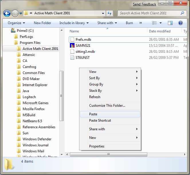
Task: Click date 28/02/2009 5:37 PM
Action: pos(164,57)
